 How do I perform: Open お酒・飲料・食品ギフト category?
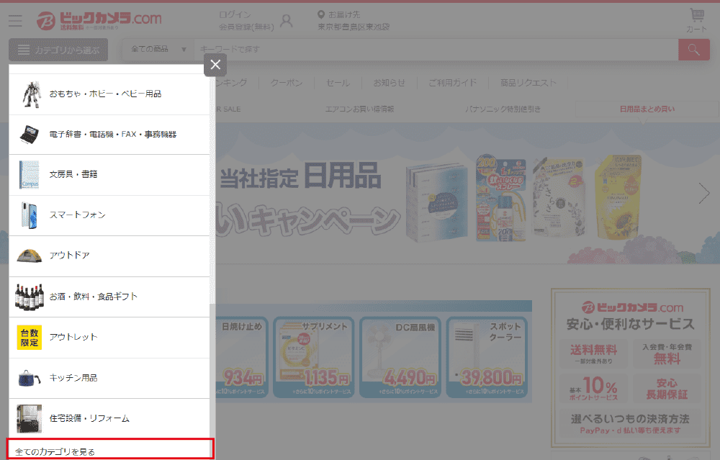109,297
